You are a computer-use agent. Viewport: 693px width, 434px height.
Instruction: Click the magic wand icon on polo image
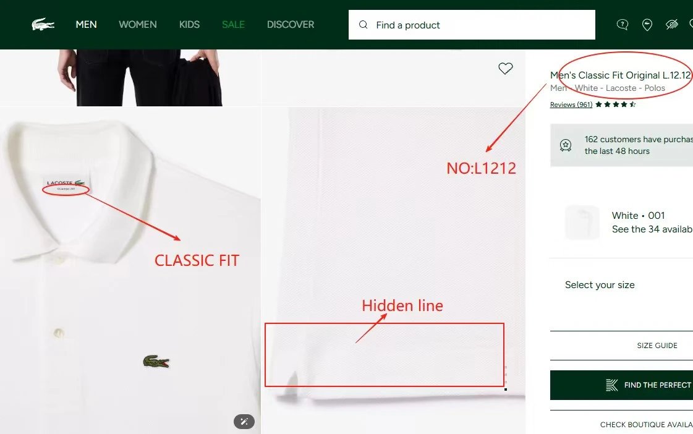(244, 422)
